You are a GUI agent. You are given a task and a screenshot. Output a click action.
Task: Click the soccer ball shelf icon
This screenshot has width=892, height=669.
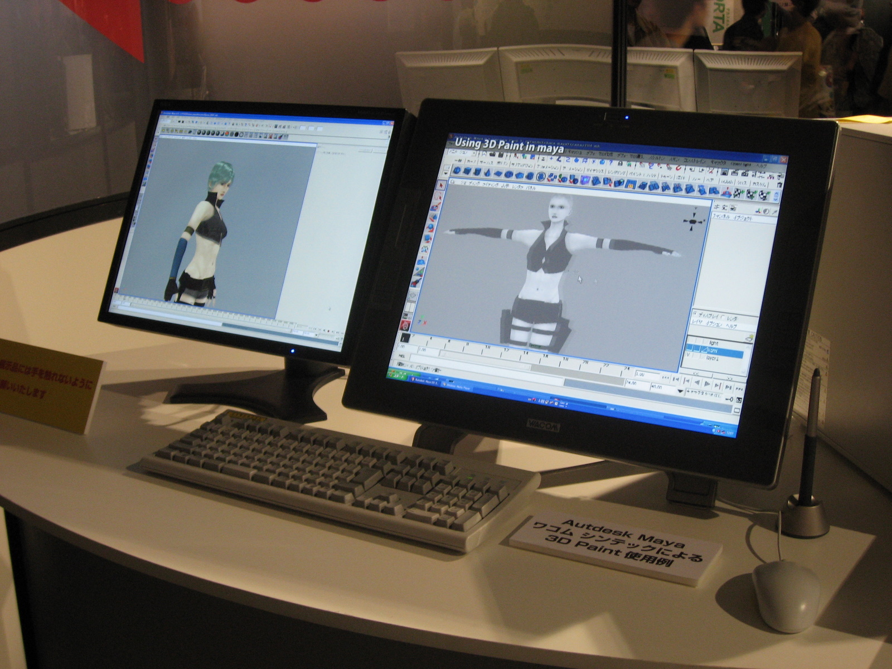point(540,177)
